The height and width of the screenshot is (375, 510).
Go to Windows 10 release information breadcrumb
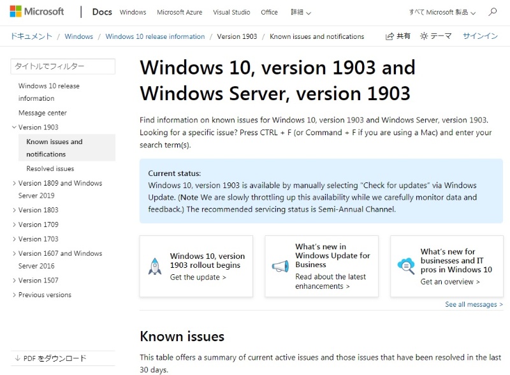click(x=155, y=36)
